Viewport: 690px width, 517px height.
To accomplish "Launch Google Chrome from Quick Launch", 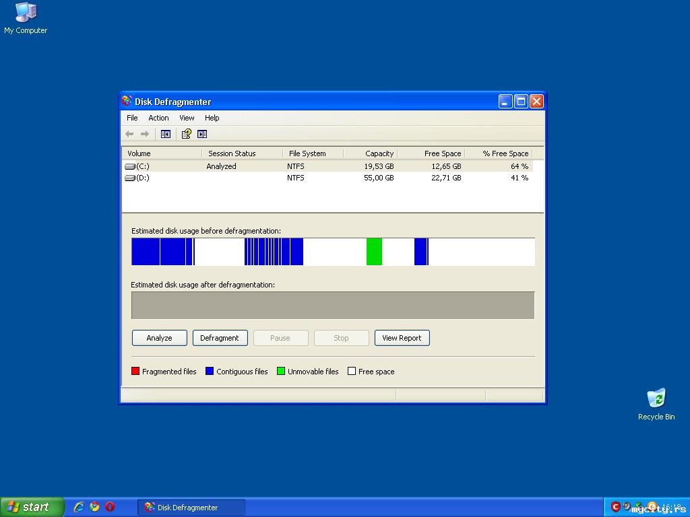I will click(x=94, y=507).
